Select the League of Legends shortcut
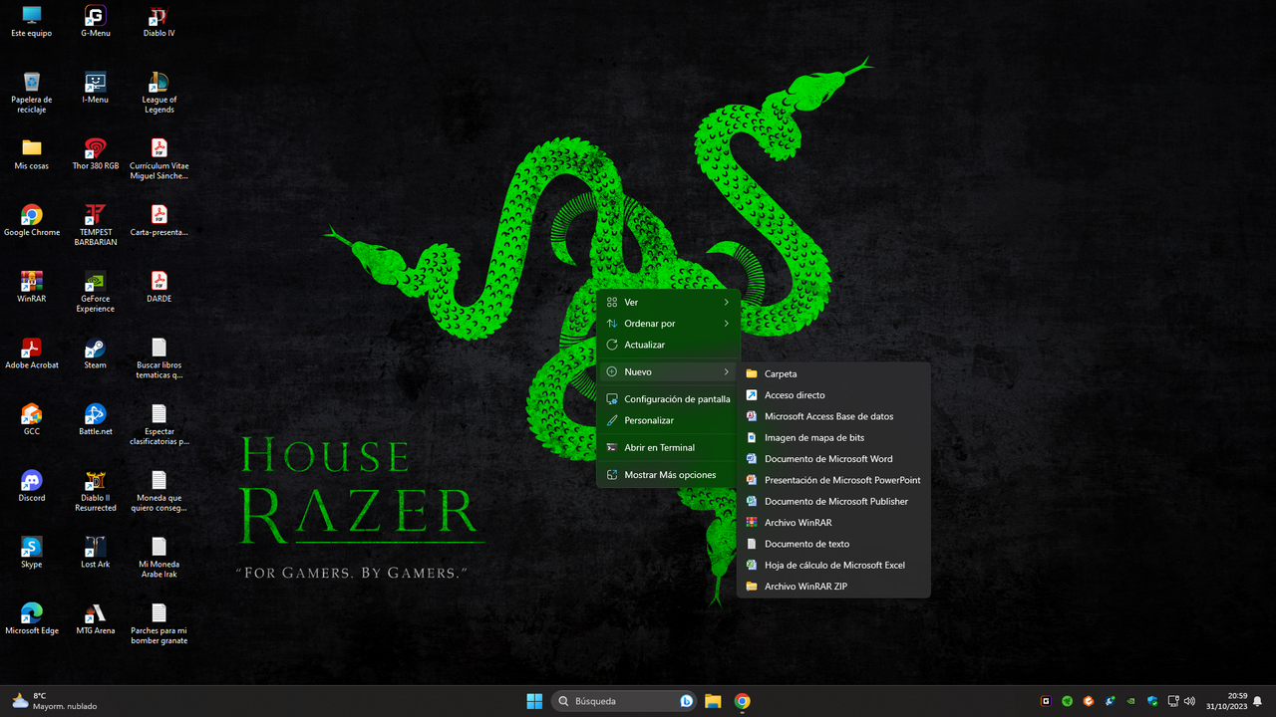The height and width of the screenshot is (717, 1276). click(x=159, y=92)
